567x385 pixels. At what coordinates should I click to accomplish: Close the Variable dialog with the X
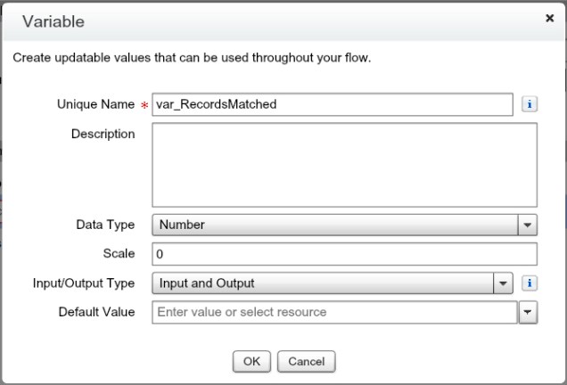coord(549,18)
